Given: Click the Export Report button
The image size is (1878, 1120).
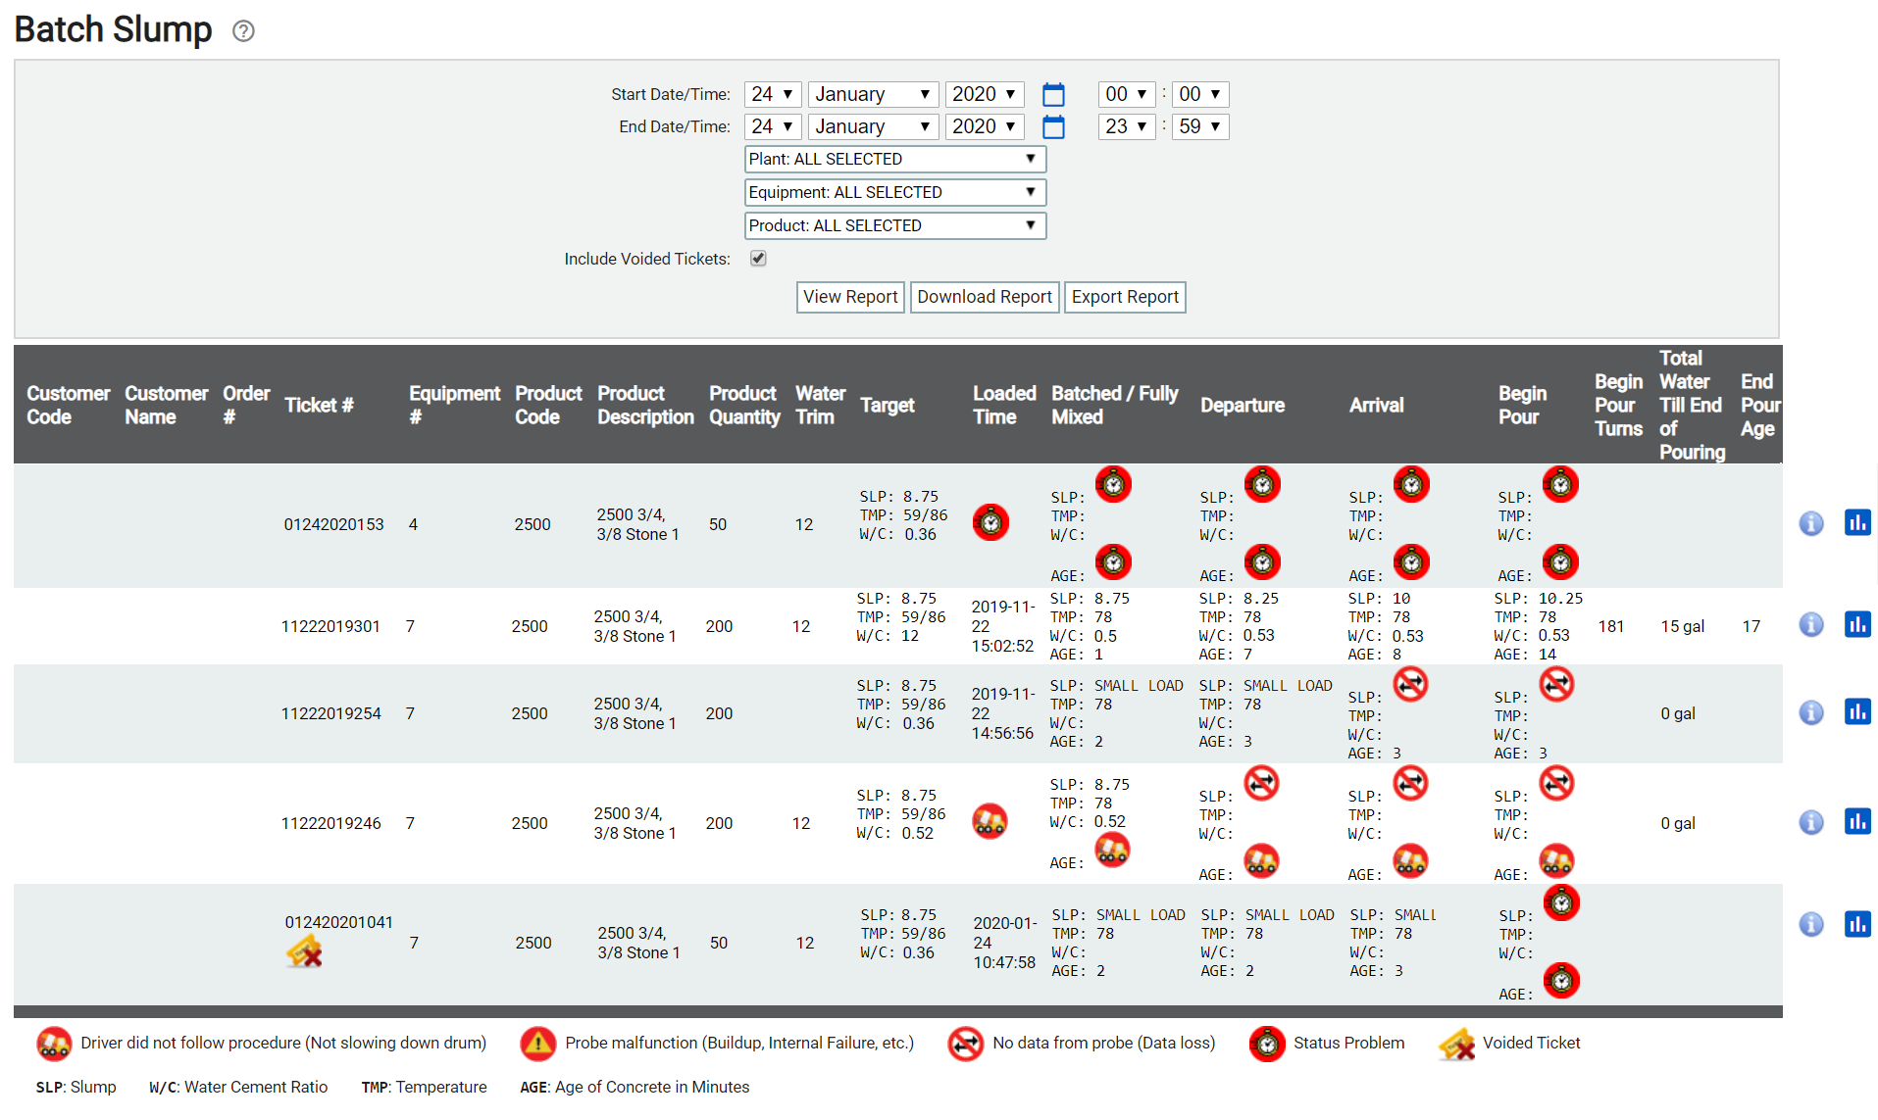Looking at the screenshot, I should coord(1125,297).
